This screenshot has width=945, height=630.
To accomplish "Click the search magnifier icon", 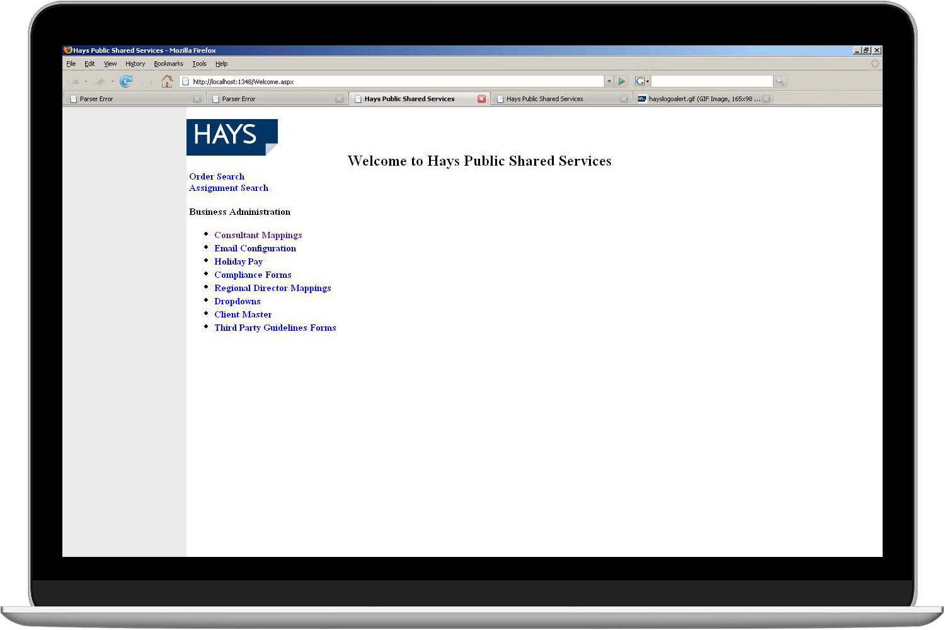I will pos(780,81).
